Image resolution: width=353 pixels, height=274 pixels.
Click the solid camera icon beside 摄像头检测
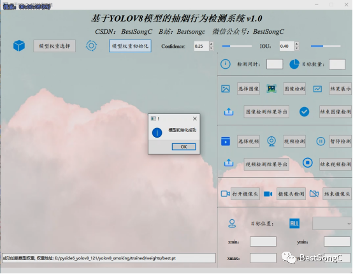tap(268, 194)
